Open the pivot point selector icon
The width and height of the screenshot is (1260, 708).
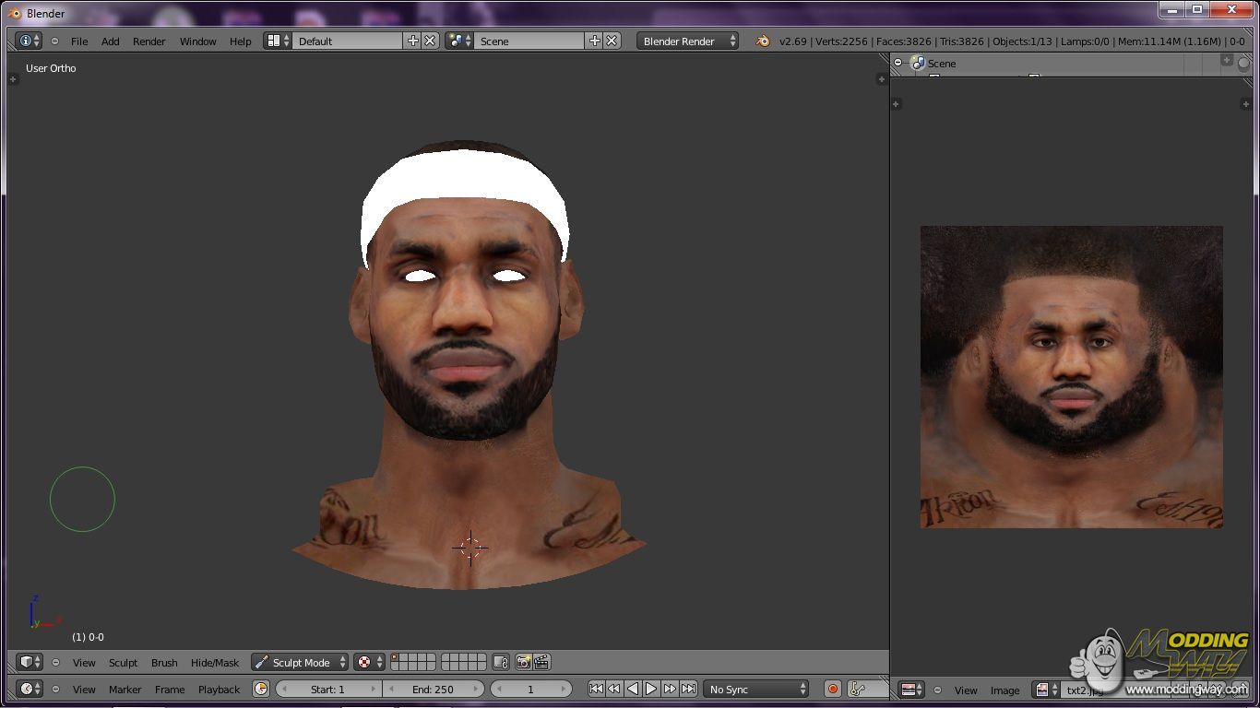(x=368, y=662)
